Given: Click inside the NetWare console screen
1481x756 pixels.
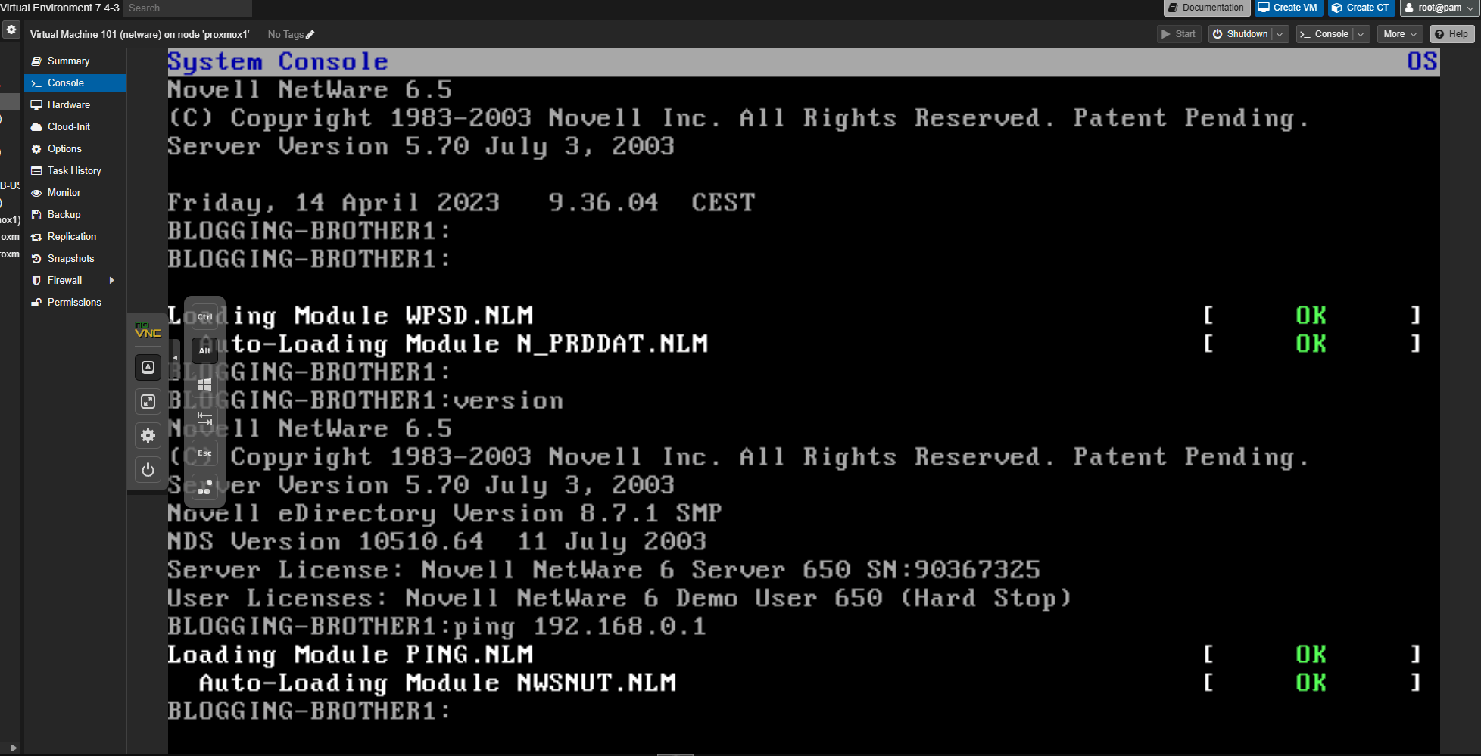Looking at the screenshot, I should (803, 401).
